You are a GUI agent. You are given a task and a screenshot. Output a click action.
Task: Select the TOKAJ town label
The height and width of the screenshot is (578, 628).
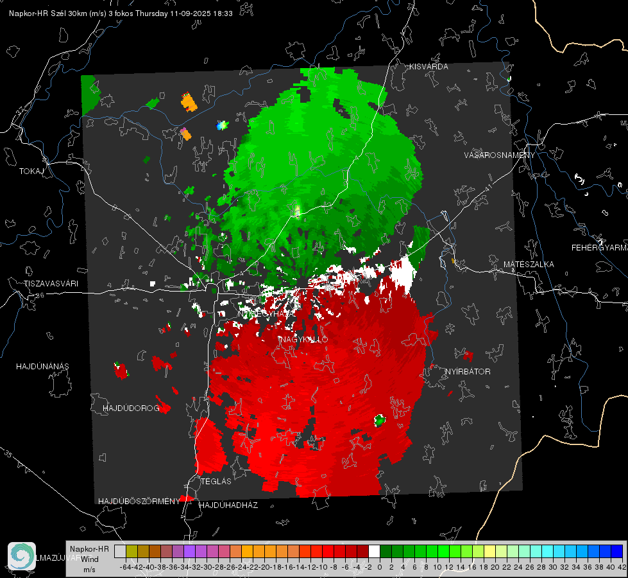pos(31,171)
